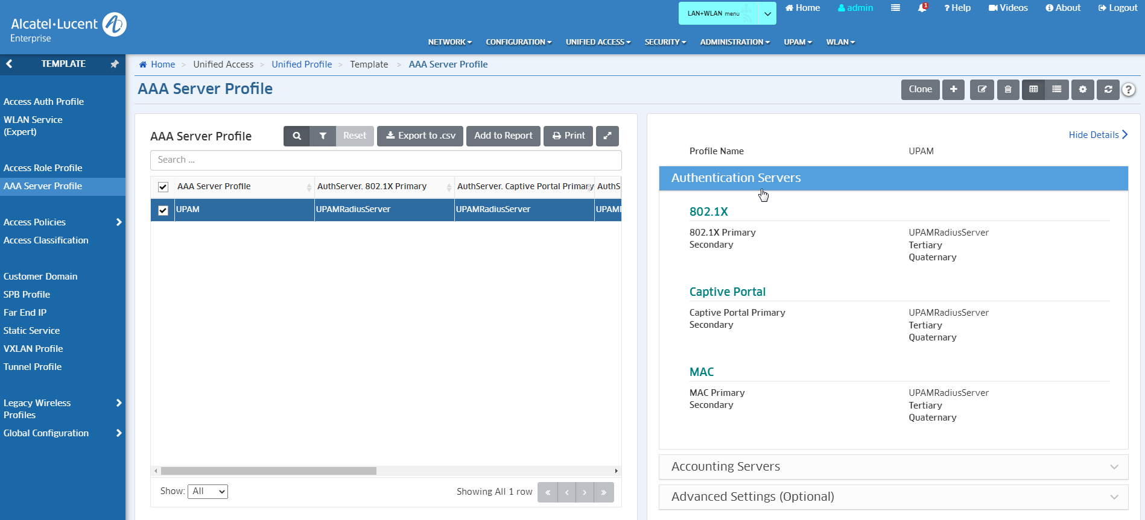The image size is (1145, 520).
Task: Click the edit profile pencil icon
Action: pyautogui.click(x=982, y=89)
